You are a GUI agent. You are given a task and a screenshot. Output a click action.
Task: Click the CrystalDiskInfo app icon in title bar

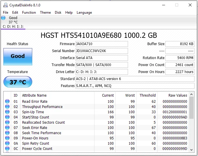[x=6, y=5]
